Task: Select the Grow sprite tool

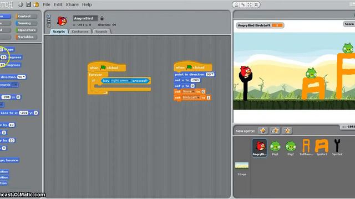Action: (x=250, y=5)
